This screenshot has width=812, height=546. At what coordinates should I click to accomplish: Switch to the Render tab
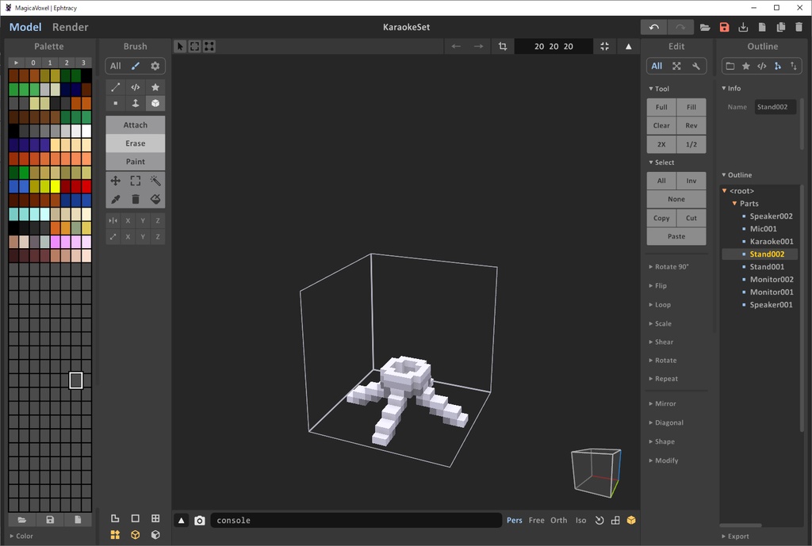click(70, 27)
